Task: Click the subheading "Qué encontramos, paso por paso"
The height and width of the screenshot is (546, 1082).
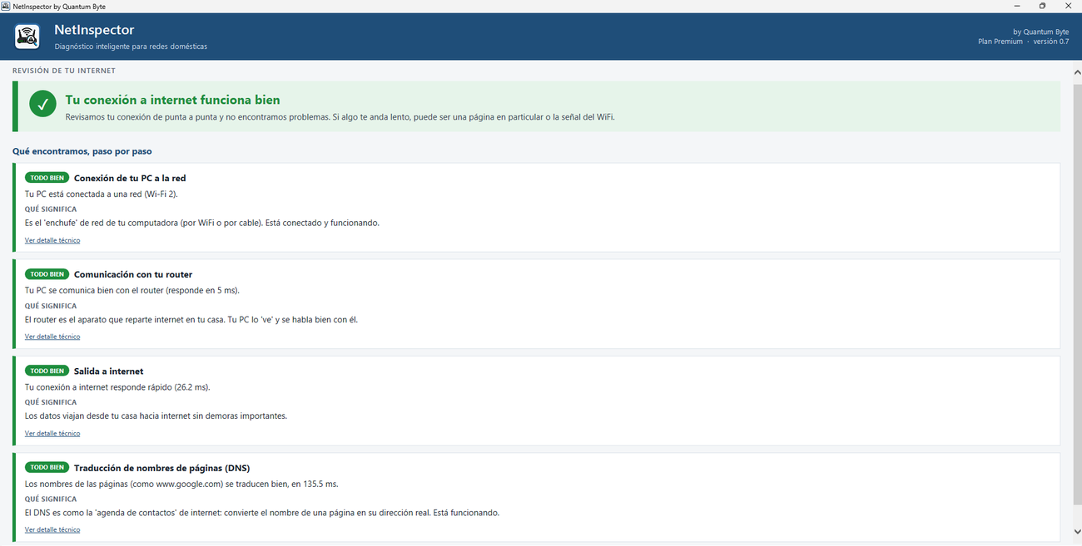Action: [x=82, y=151]
